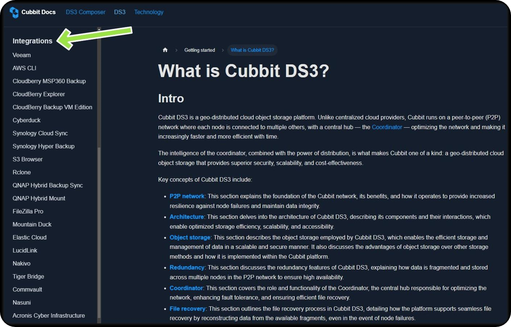Open the home breadcrumb icon
Image resolution: width=511 pixels, height=327 pixels.
[x=165, y=50]
